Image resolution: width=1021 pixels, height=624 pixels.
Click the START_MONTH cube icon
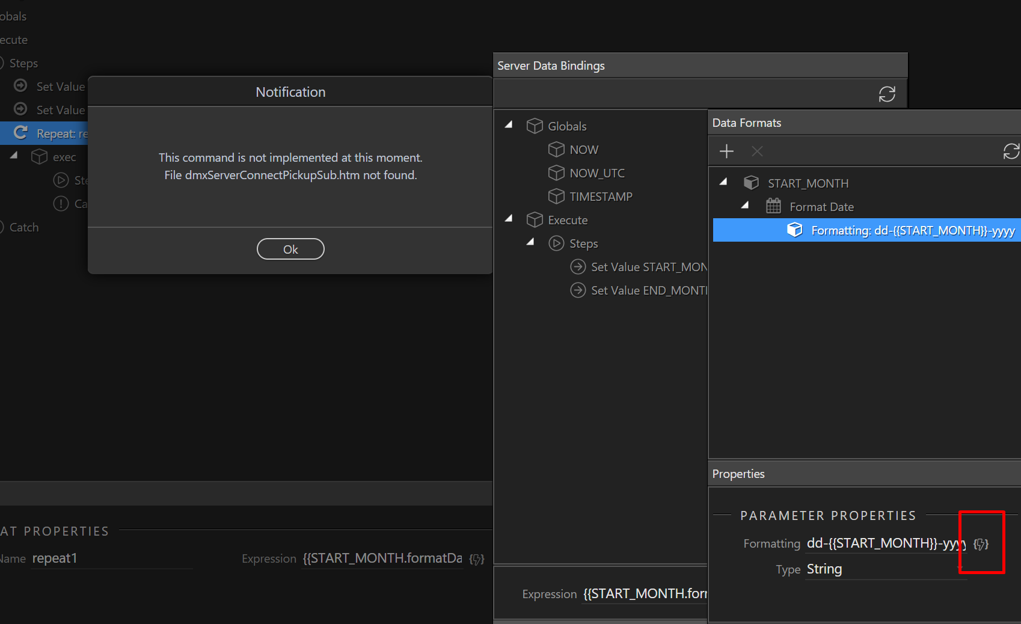click(751, 183)
